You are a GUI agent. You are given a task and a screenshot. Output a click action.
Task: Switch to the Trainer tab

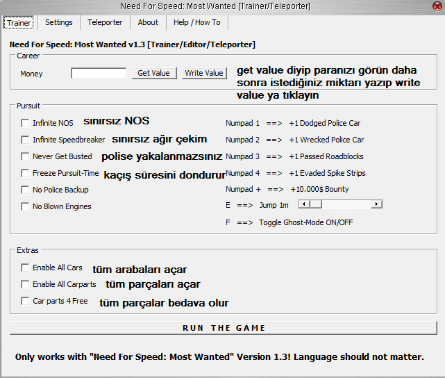(19, 23)
